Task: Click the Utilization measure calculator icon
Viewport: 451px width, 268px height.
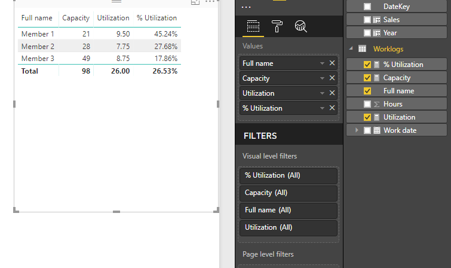Action: pyautogui.click(x=376, y=117)
